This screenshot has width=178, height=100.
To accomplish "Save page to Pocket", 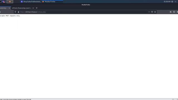I will (x=152, y=12).
